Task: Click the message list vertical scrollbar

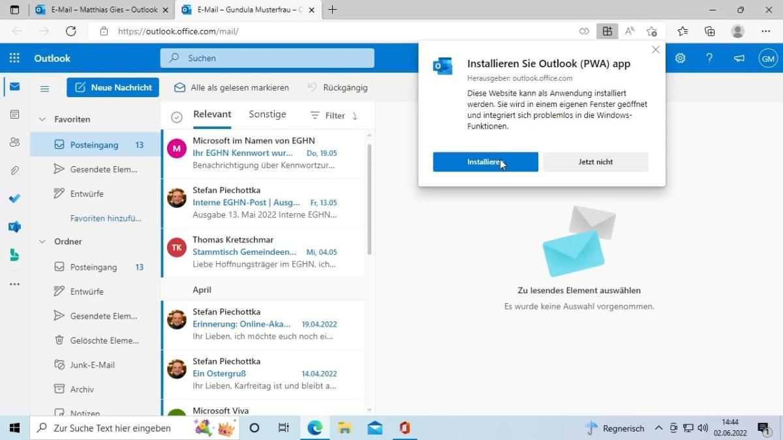Action: click(x=369, y=196)
